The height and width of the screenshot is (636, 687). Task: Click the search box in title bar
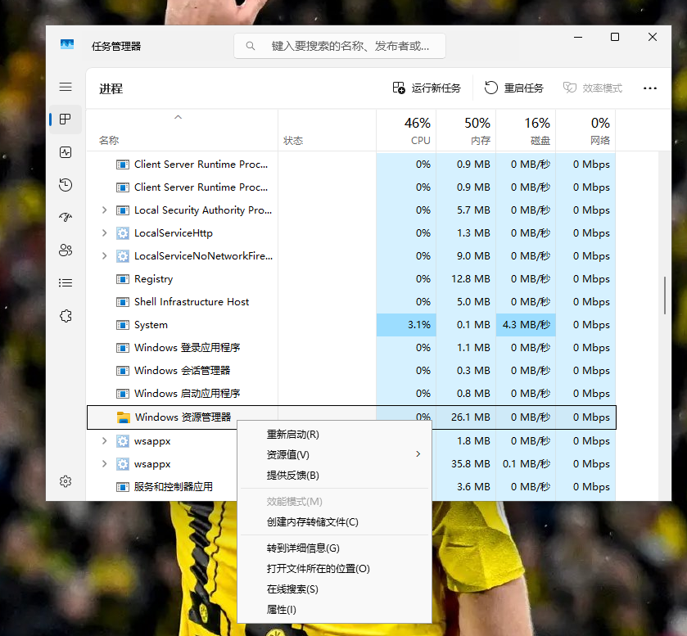pyautogui.click(x=340, y=46)
